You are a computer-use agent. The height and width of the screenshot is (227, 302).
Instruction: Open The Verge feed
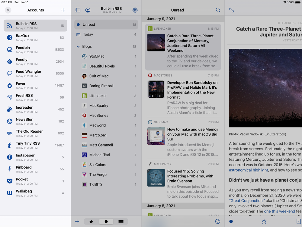[106, 175]
